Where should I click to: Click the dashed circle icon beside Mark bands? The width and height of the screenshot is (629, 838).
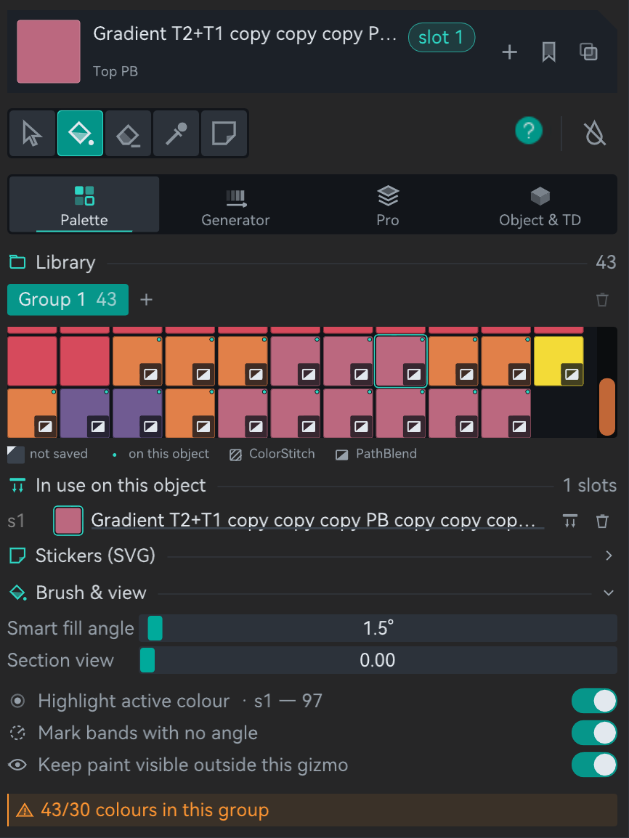(x=17, y=733)
